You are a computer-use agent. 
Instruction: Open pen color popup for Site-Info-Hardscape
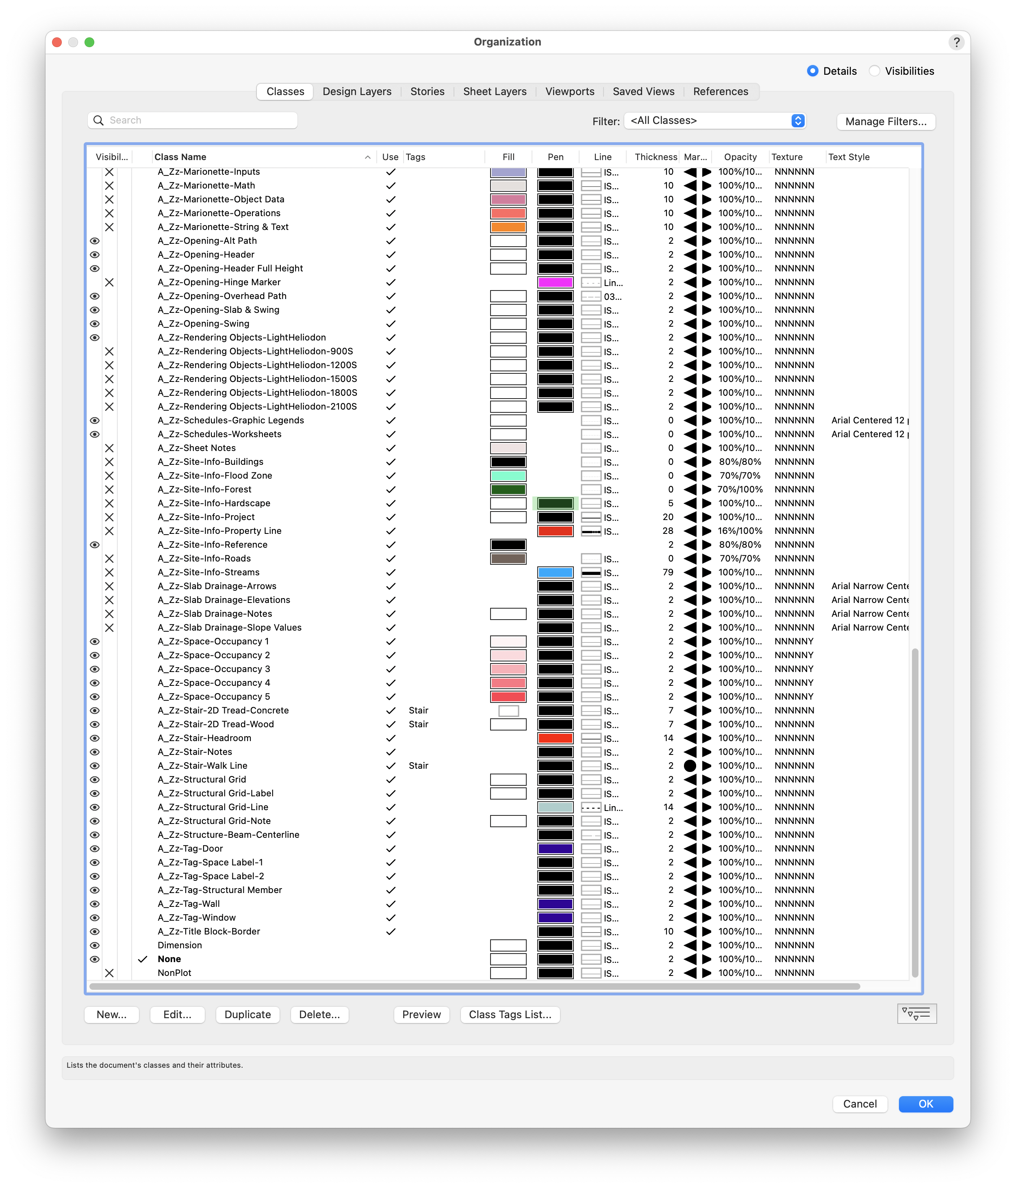(555, 503)
